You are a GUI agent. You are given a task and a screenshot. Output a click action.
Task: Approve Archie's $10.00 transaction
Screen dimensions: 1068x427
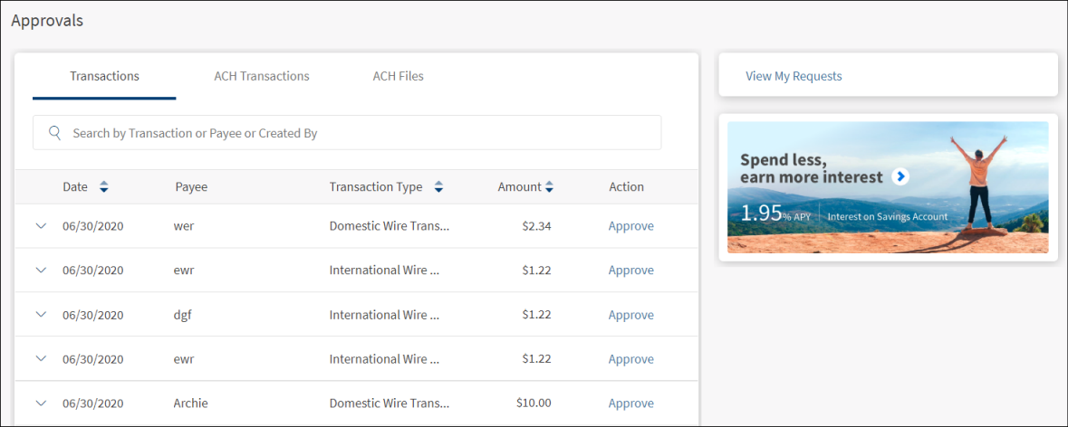[630, 403]
